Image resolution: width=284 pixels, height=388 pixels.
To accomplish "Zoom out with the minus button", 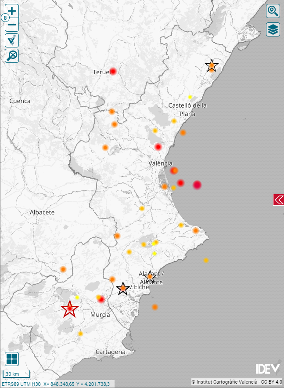I will coord(12,25).
